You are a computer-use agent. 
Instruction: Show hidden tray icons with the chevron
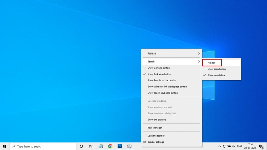coord(219,146)
